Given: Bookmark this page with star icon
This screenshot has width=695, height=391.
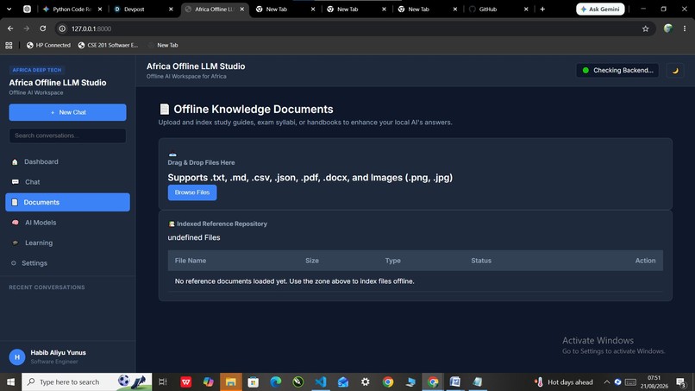Looking at the screenshot, I should (x=645, y=28).
